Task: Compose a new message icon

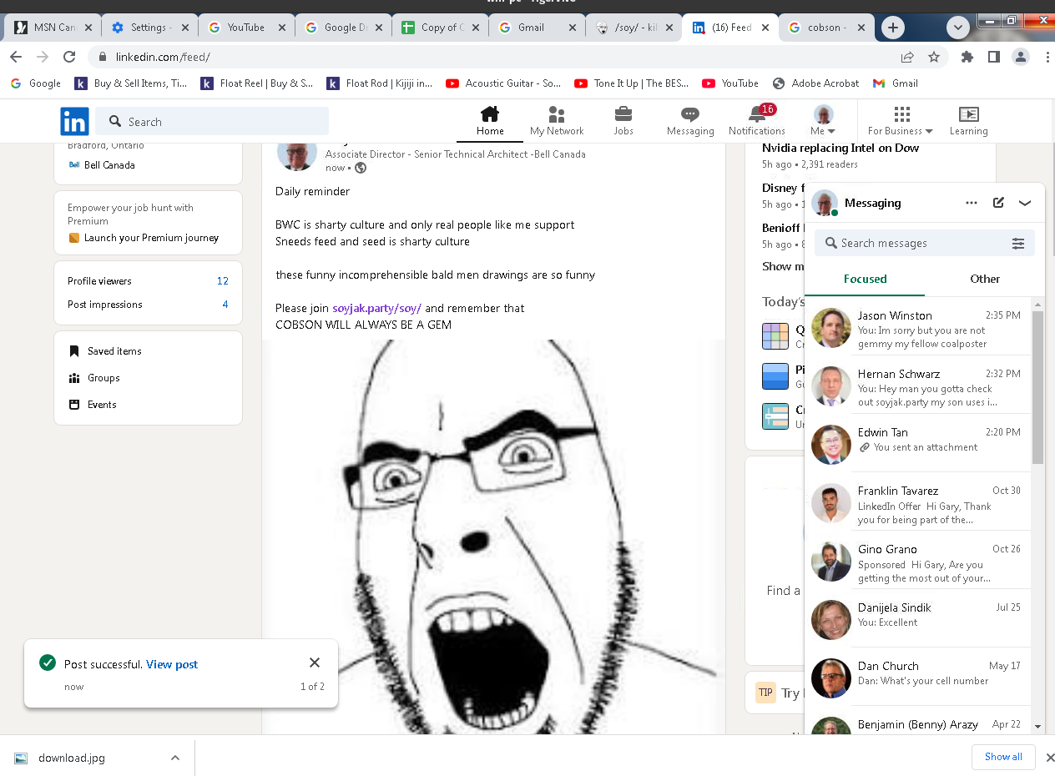Action: (x=998, y=203)
